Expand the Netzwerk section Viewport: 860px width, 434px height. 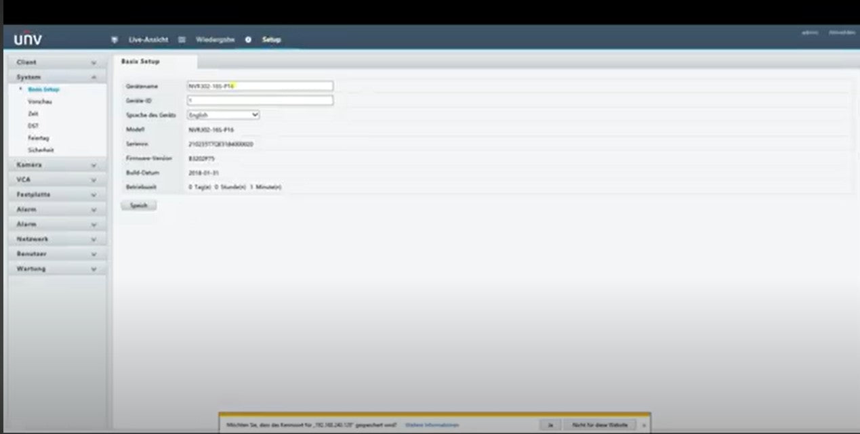tap(94, 240)
